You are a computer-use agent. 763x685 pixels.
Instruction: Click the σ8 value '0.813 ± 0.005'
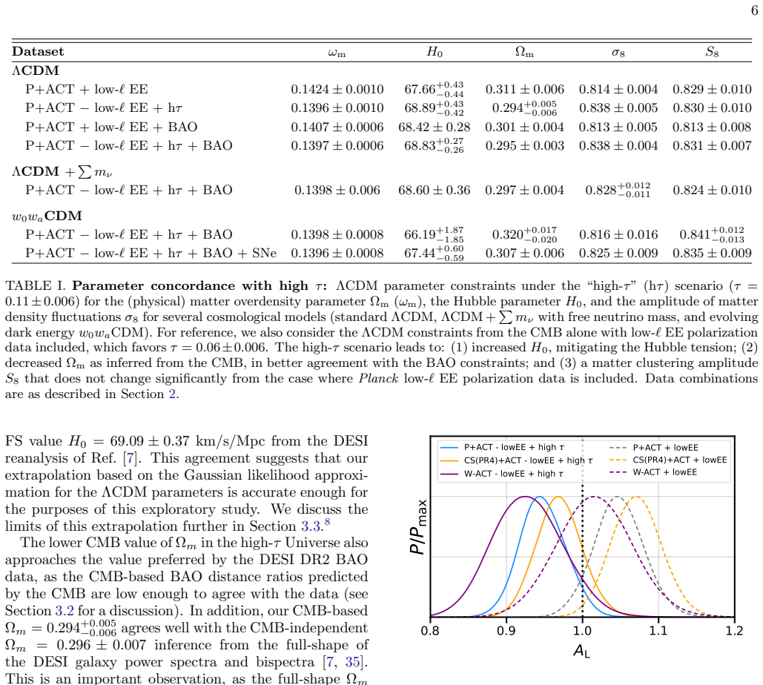618,127
